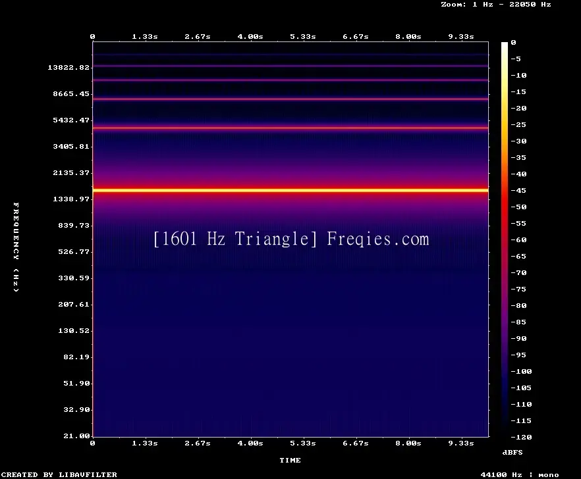Click the 839.73 frequency label
Screen dimensions: 581x479
click(74, 225)
